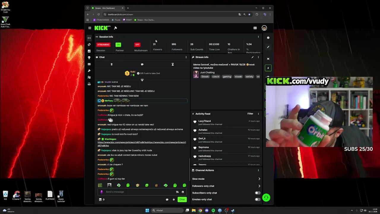Click the chat bubble icon beside gear
Screen dimensions: 380x214
tap(167, 199)
